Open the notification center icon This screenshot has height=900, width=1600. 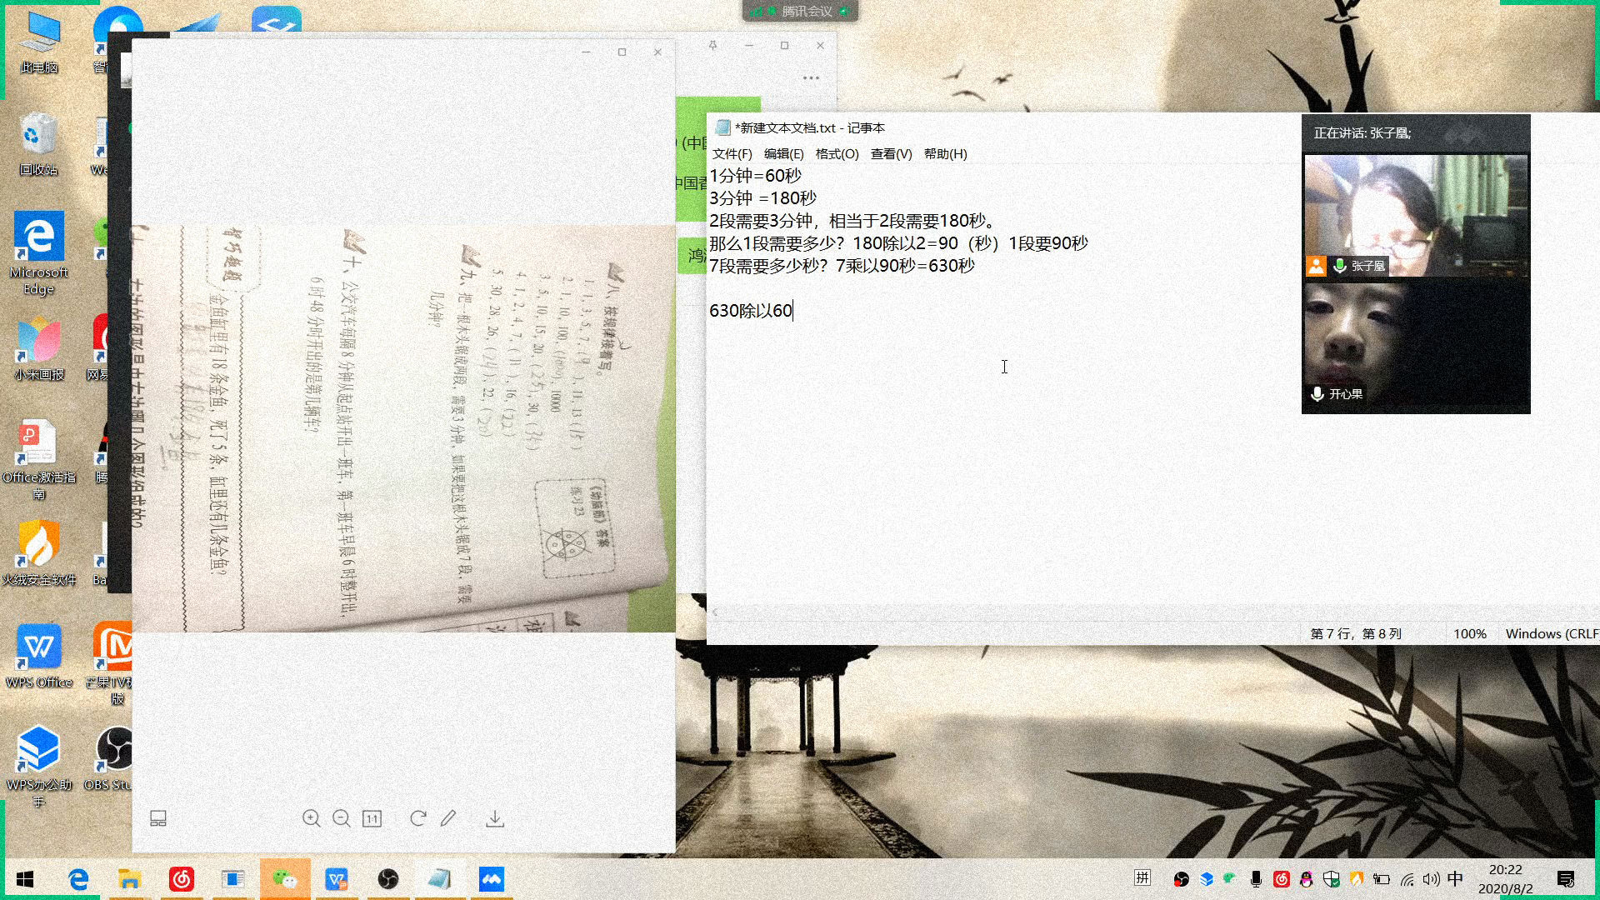coord(1566,879)
